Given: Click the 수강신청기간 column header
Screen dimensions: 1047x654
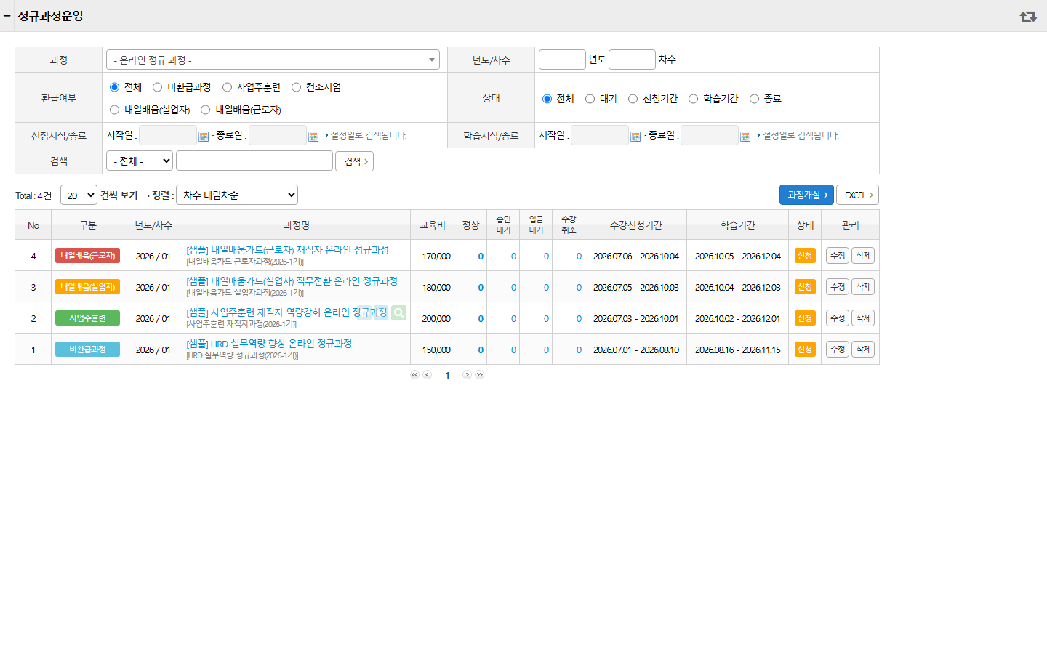Looking at the screenshot, I should [635, 225].
